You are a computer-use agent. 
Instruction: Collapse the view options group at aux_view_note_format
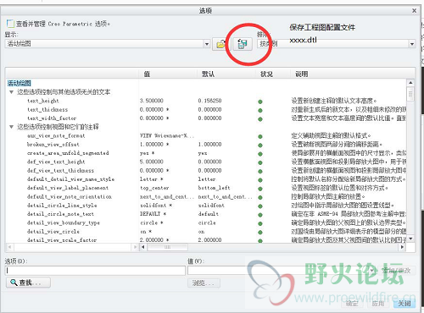click(x=11, y=127)
